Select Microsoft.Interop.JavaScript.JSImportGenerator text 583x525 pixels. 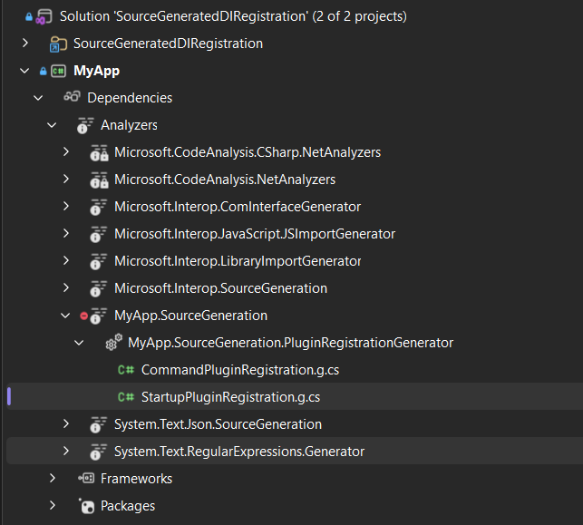pos(255,234)
